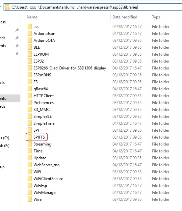Click the date modified for SD_MMC
This screenshot has height=211, width=182.
127,109
